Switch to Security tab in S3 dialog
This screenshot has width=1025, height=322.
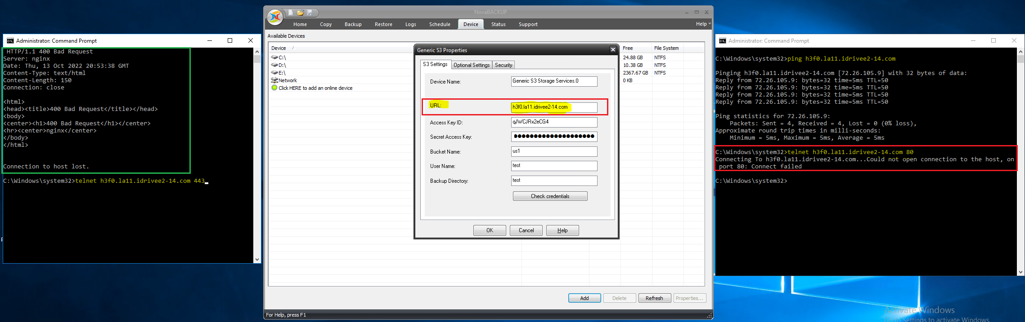504,65
